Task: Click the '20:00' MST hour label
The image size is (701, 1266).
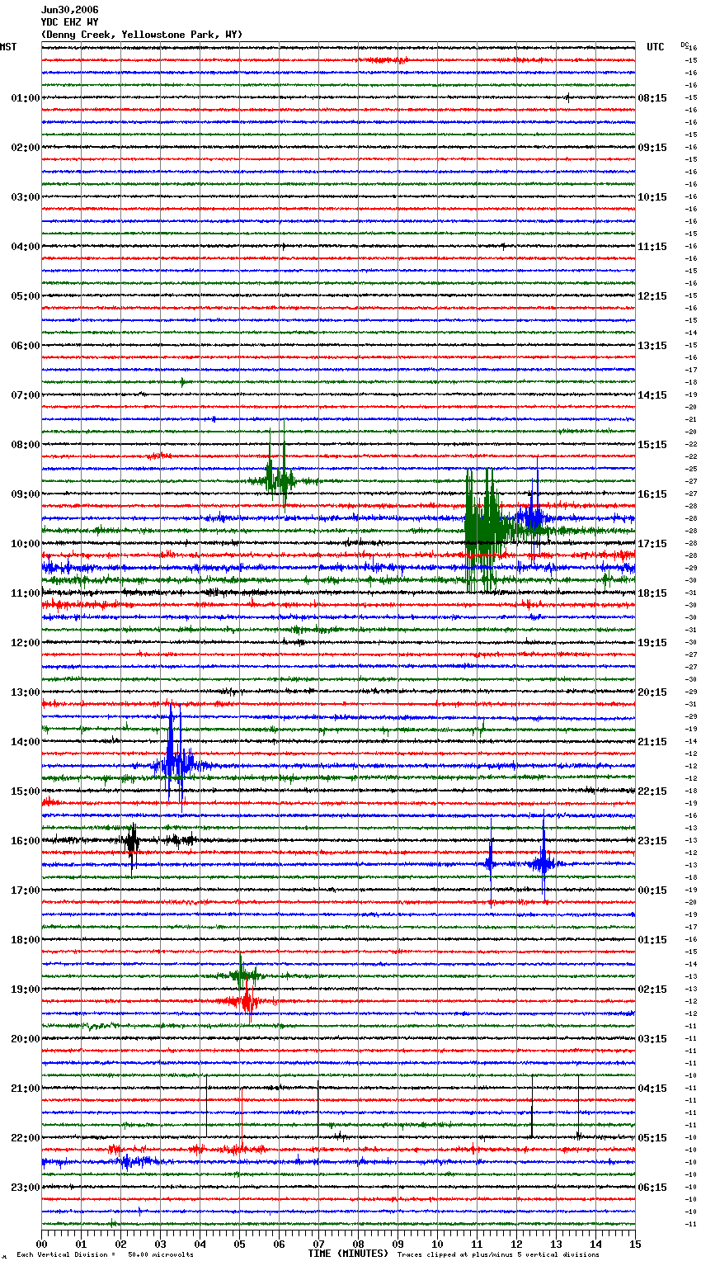Action: (x=25, y=1039)
